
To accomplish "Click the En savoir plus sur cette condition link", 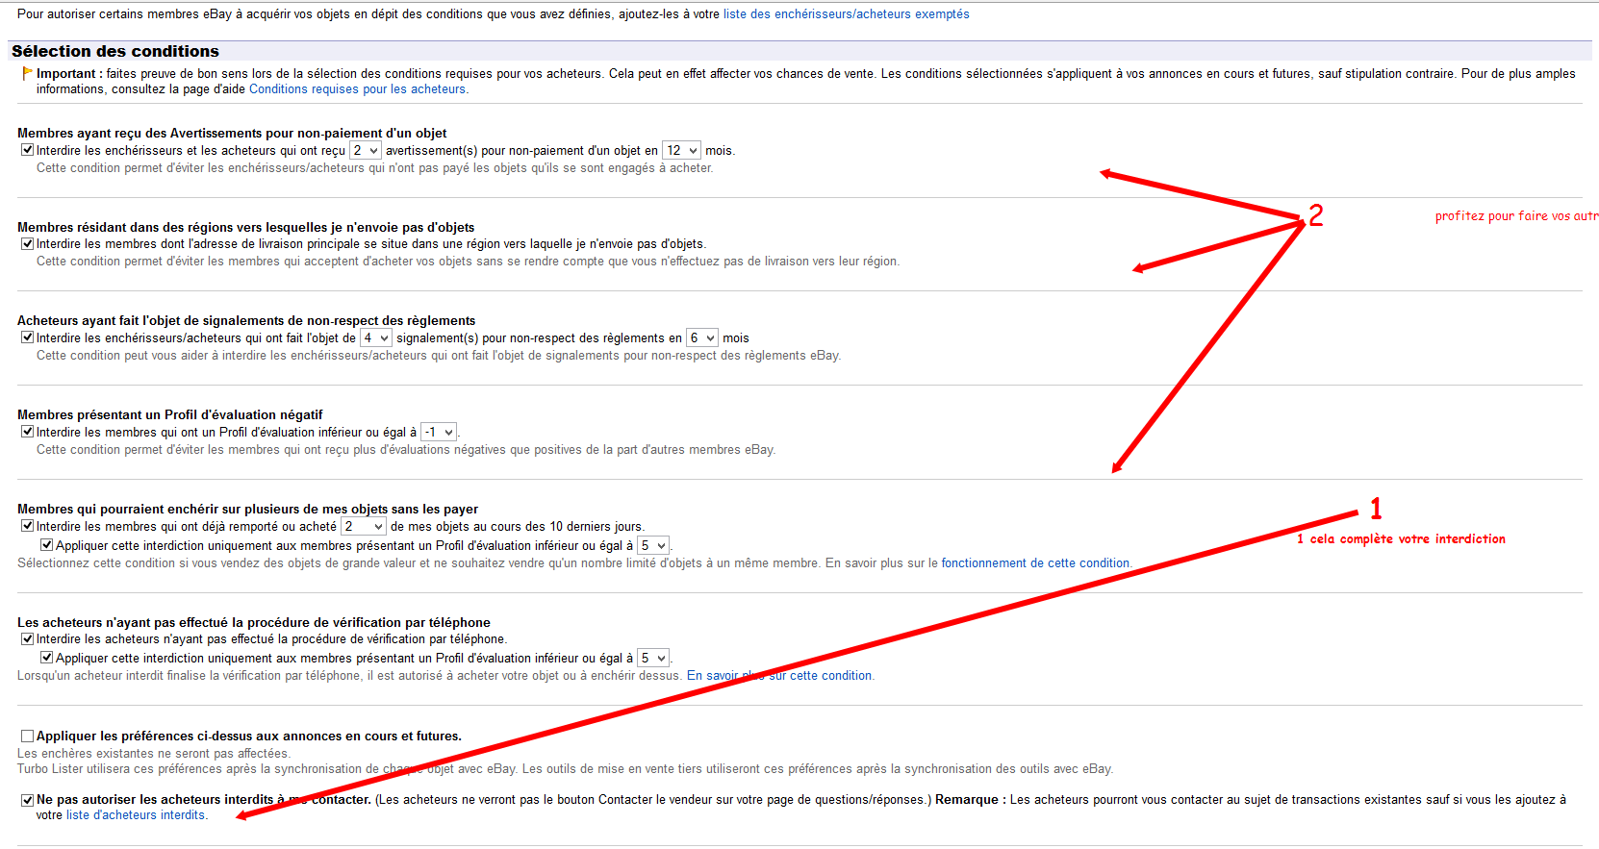I will (779, 676).
